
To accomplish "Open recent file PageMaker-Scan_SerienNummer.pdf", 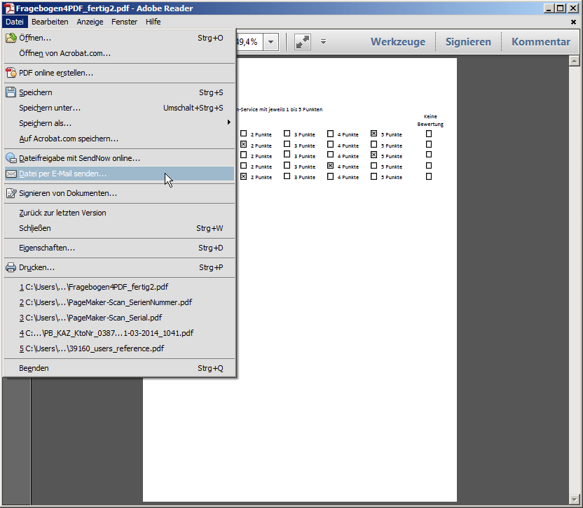I will [119, 302].
